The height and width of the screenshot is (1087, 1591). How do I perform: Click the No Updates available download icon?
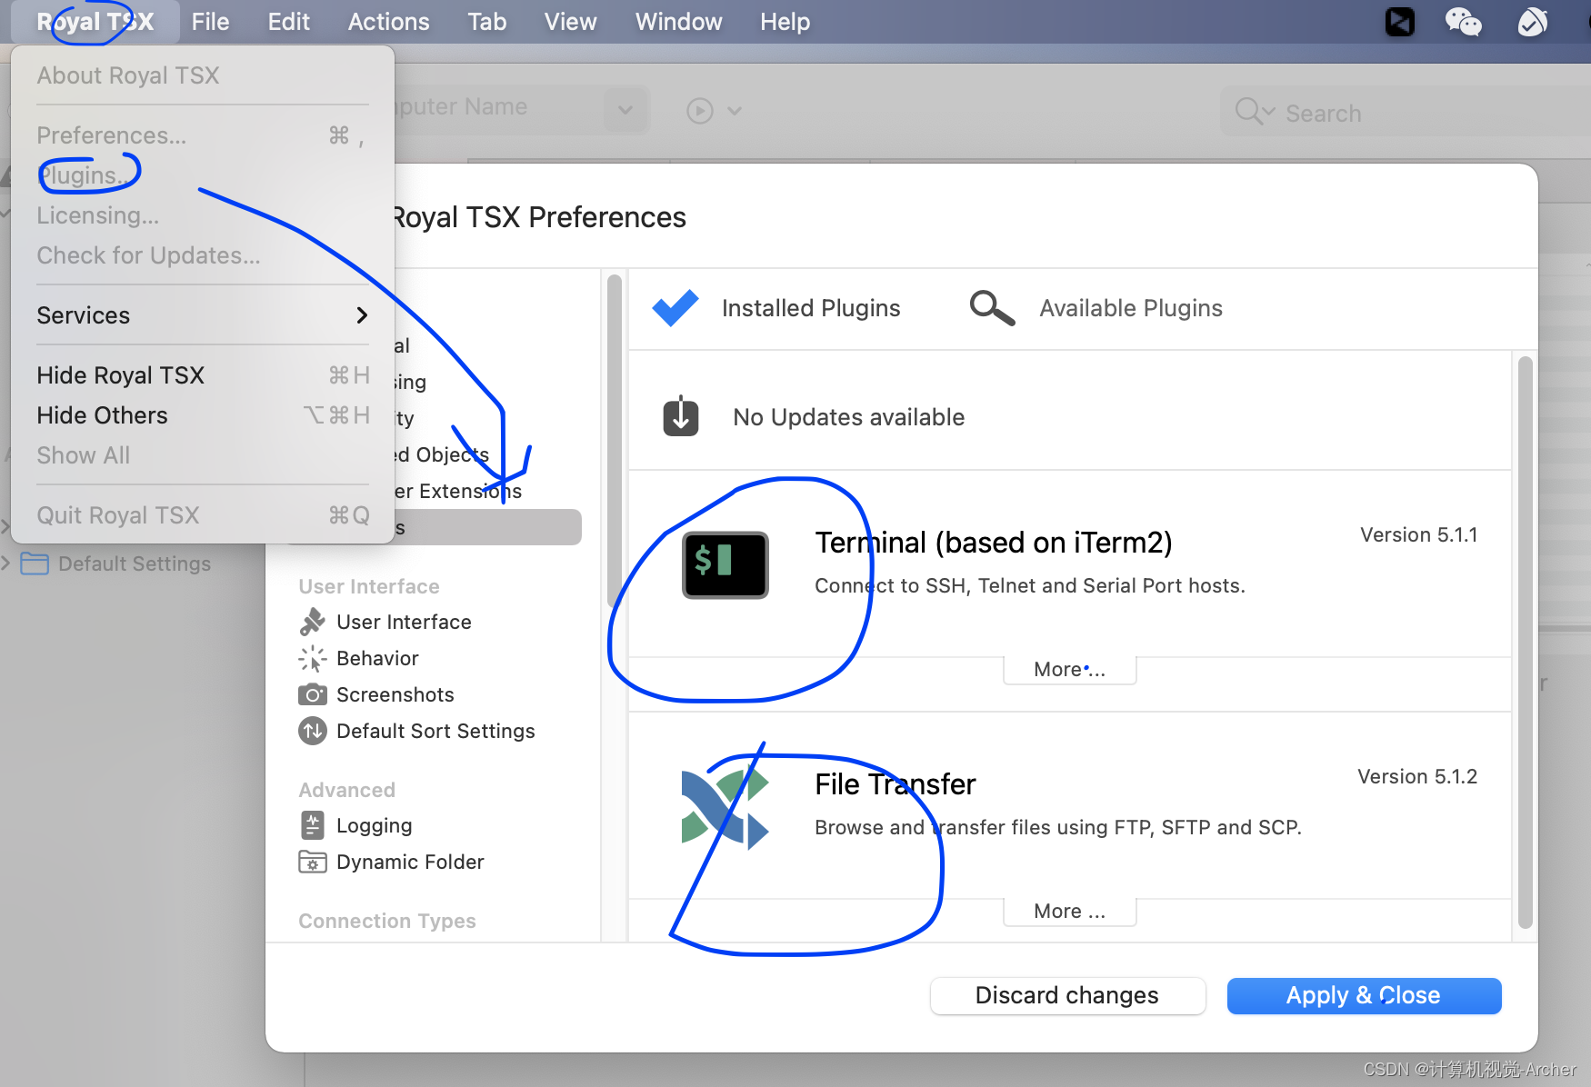681,415
